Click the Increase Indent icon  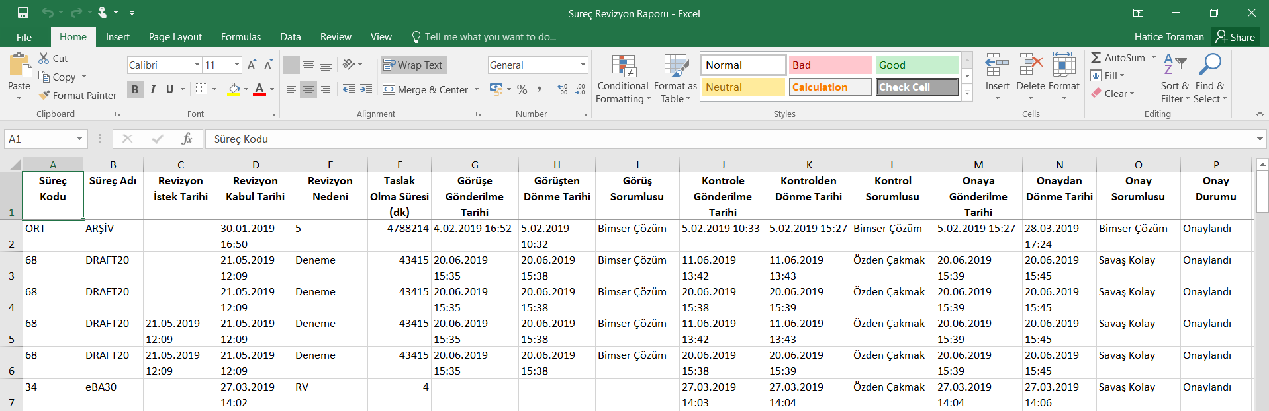coord(366,89)
